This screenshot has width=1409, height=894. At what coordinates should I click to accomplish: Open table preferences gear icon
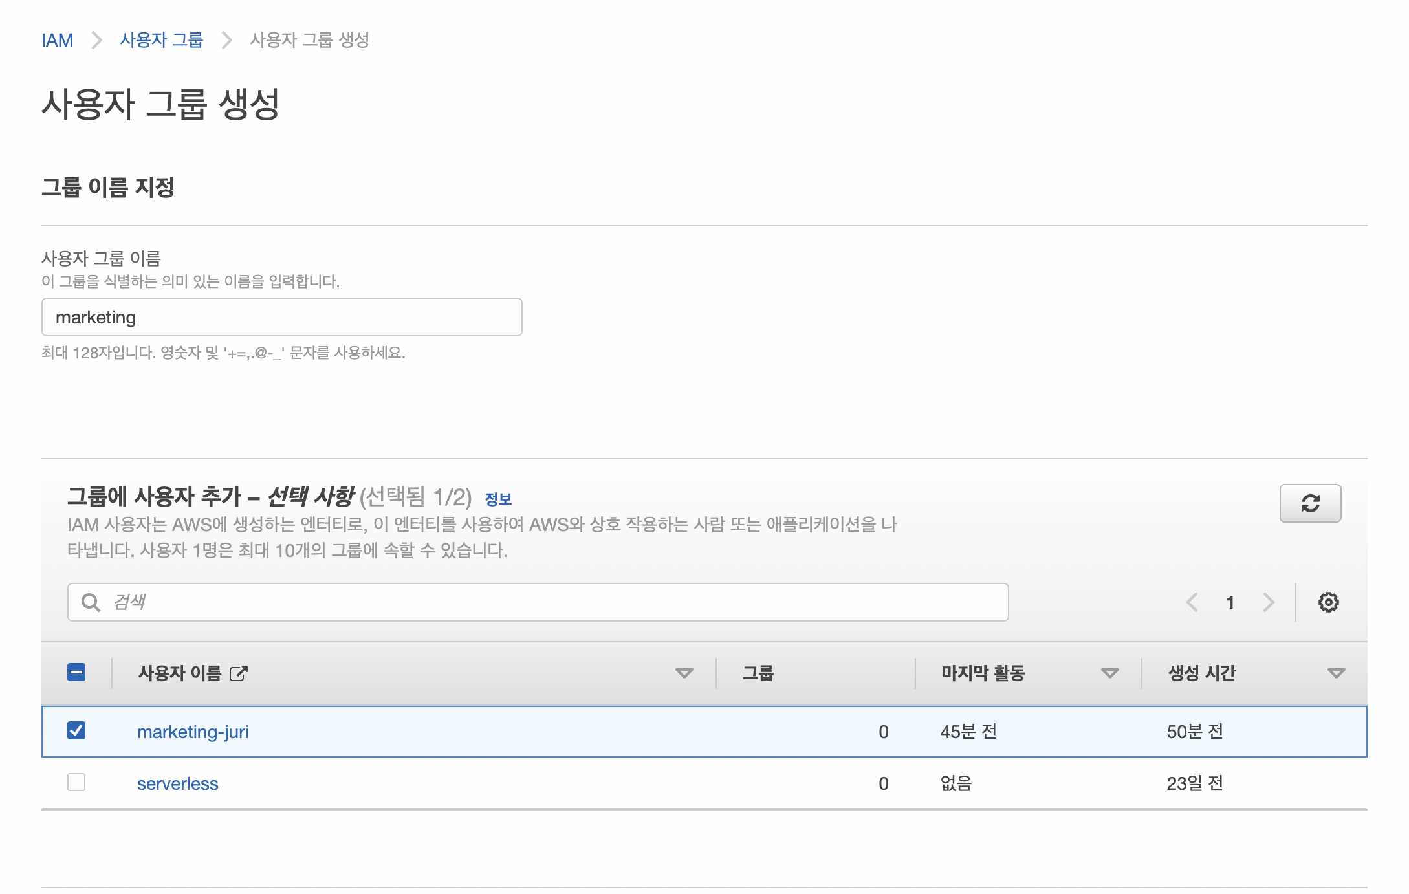(1328, 602)
